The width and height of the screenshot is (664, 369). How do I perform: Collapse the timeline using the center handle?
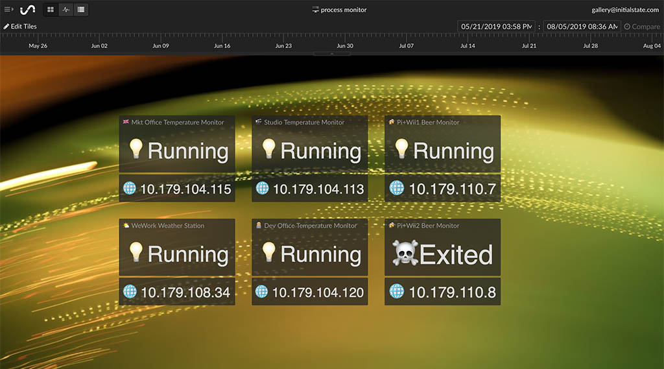332,54
